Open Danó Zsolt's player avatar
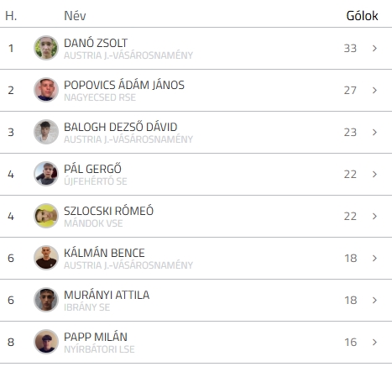The height and width of the screenshot is (372, 392). [x=46, y=48]
